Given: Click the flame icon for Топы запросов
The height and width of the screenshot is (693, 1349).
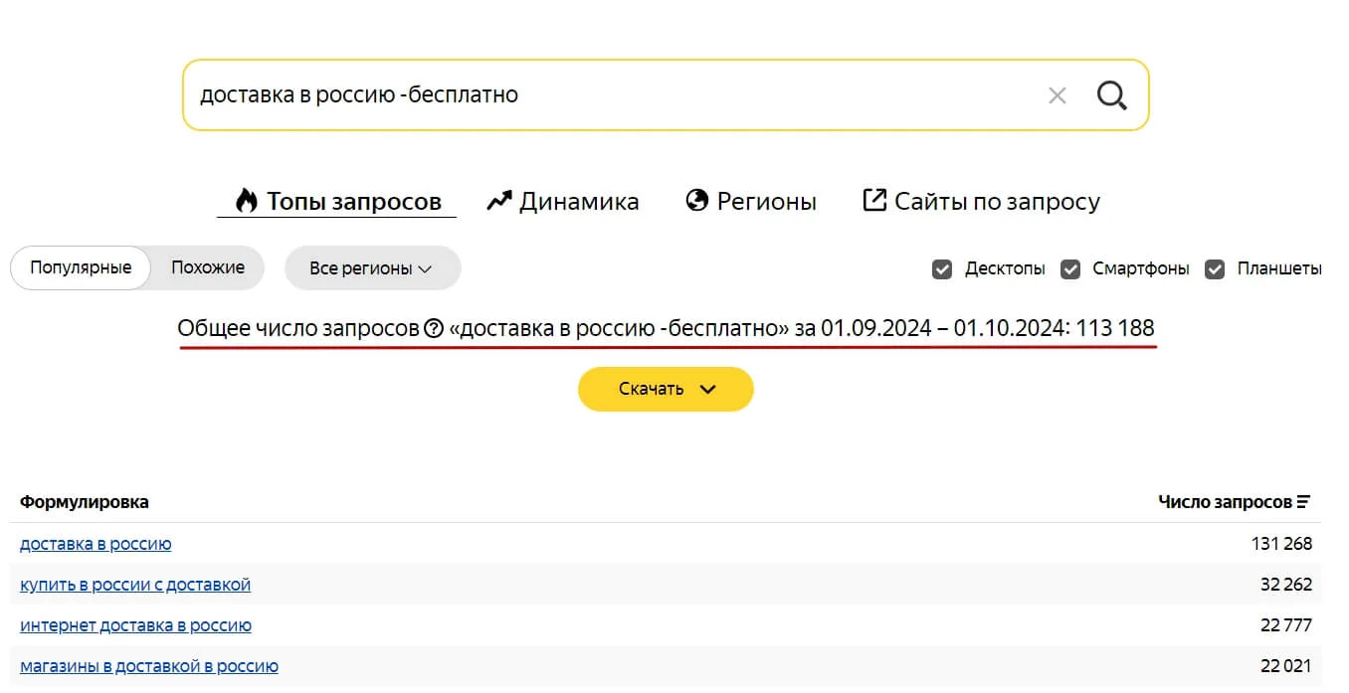Looking at the screenshot, I should click(246, 201).
